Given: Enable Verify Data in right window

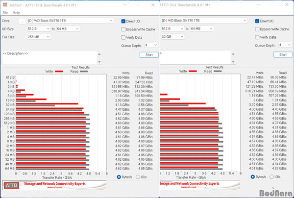Looking at the screenshot, I should (x=257, y=37).
